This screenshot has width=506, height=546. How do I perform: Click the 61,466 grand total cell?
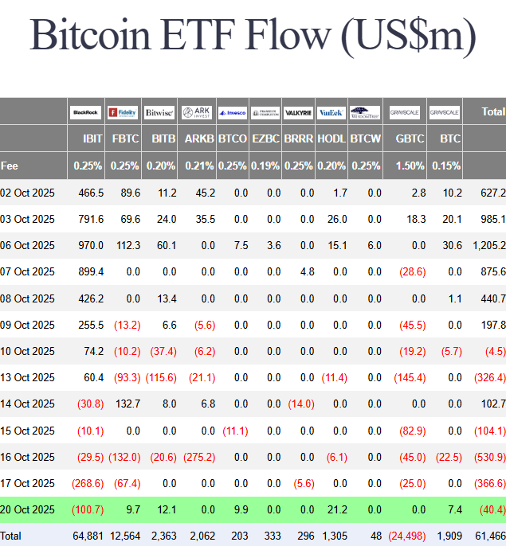click(490, 535)
